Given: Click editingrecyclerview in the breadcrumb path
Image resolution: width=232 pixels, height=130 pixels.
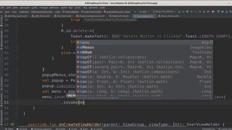Looking at the screenshot, I should point(42,12).
